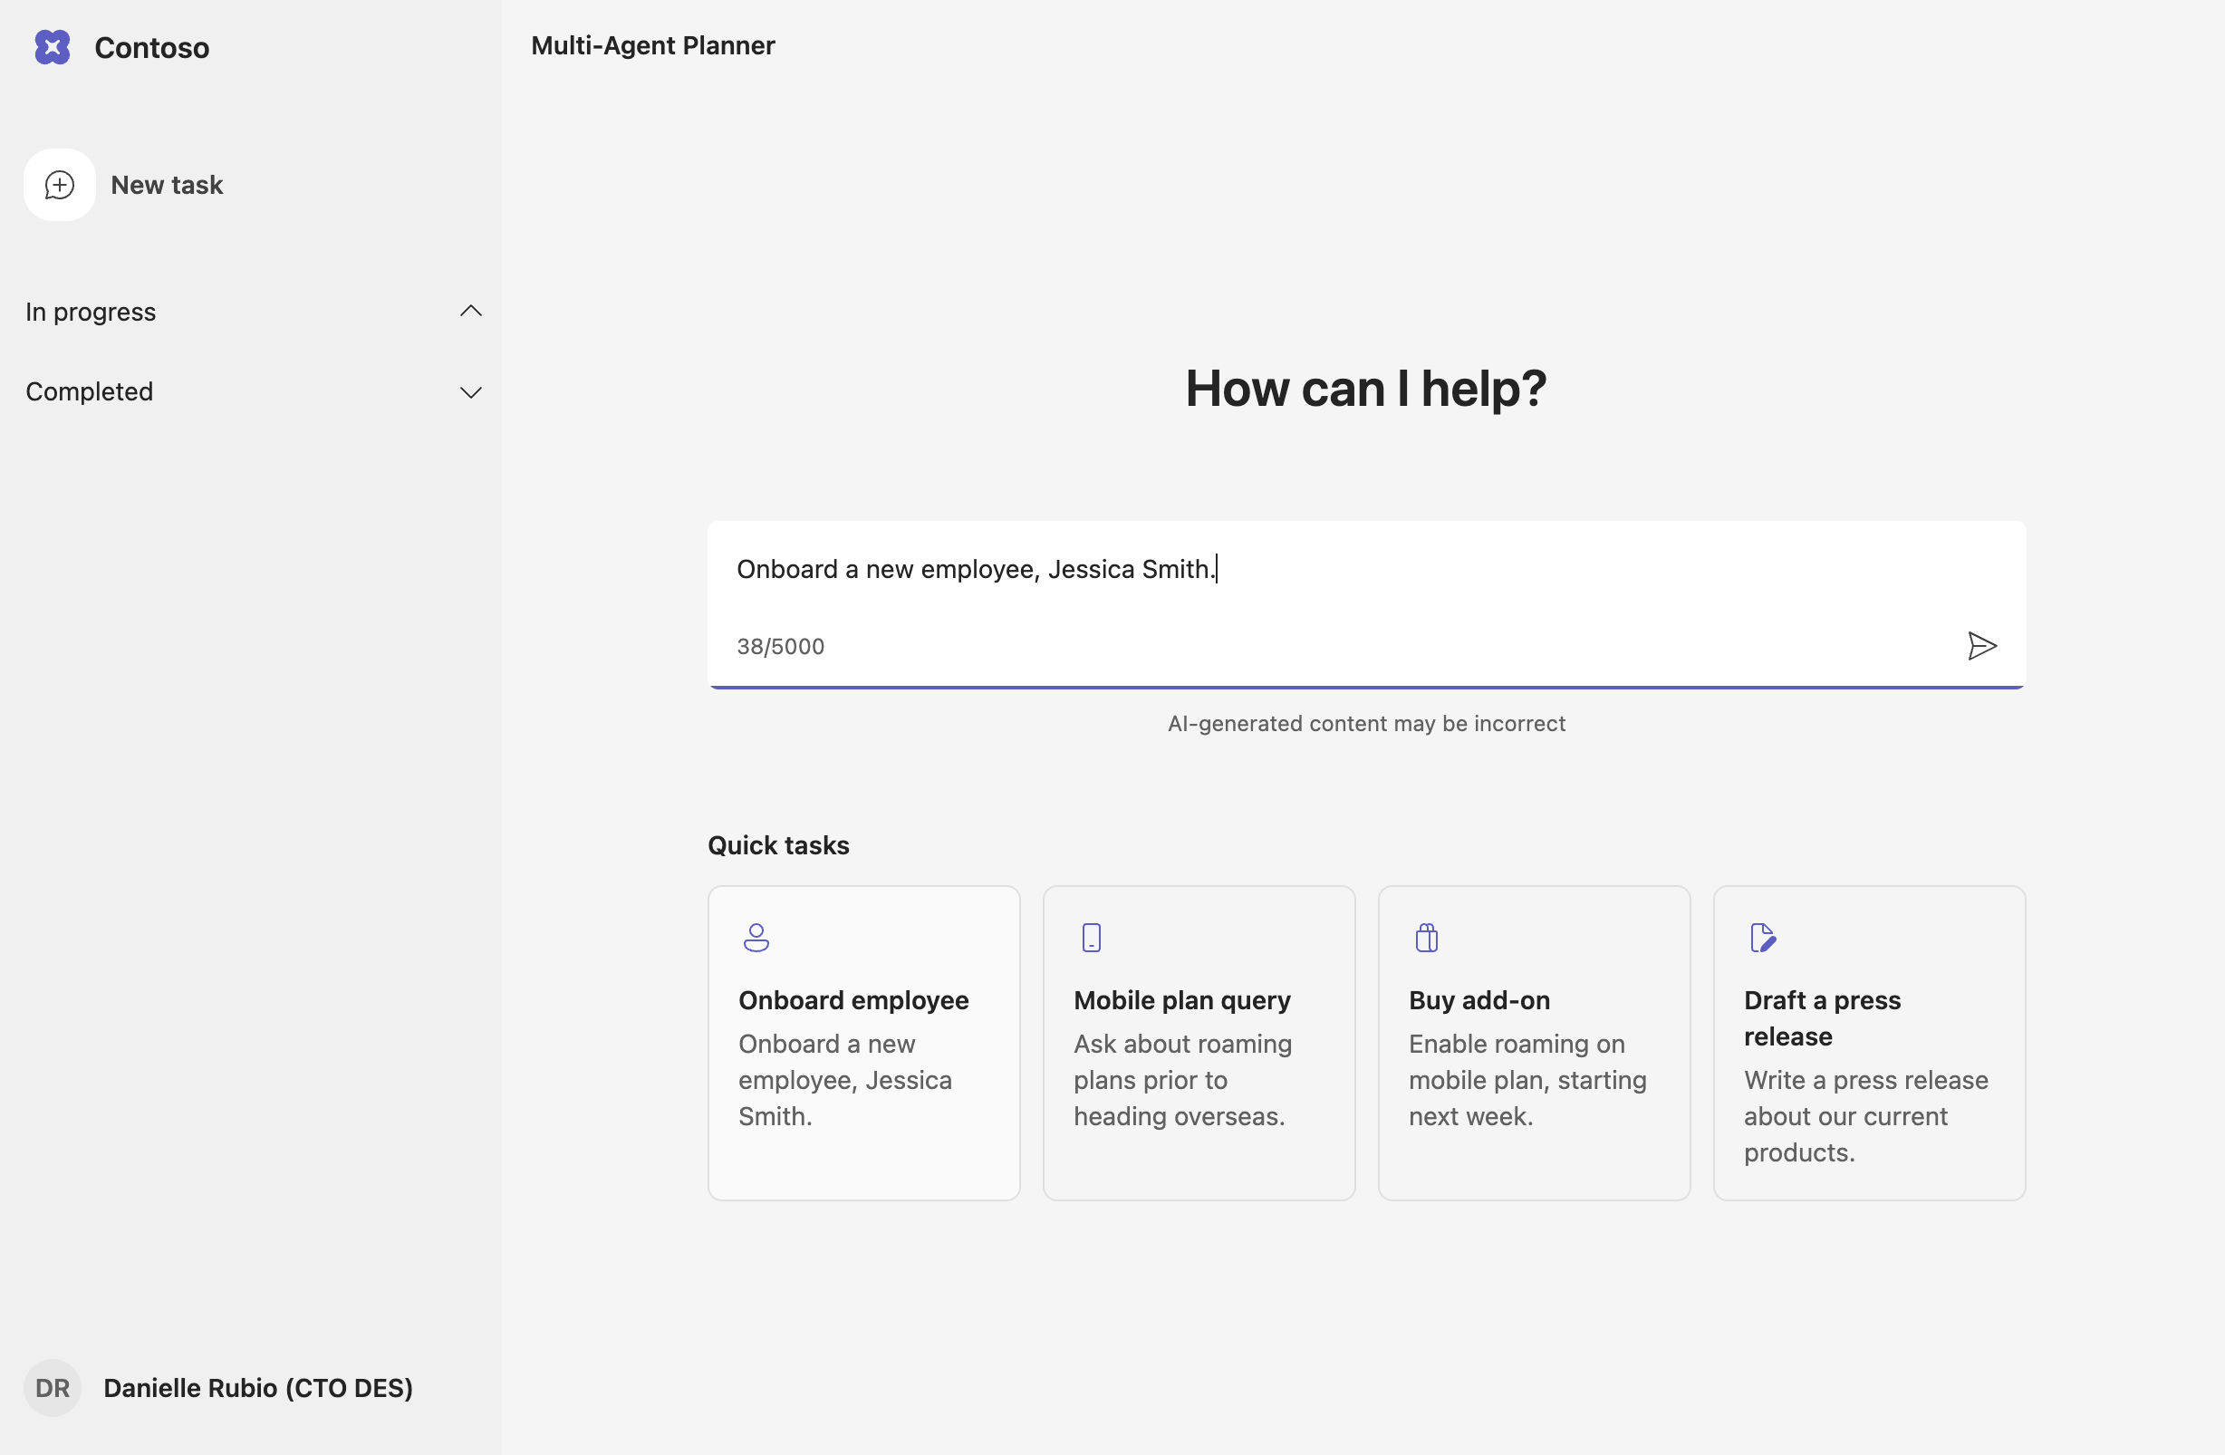Viewport: 2225px width, 1455px height.
Task: Click the document-pencil icon on press release card
Action: click(1762, 937)
